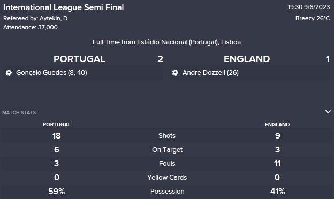
Task: Click the ENGLAND column header in stats
Action: pyautogui.click(x=277, y=125)
